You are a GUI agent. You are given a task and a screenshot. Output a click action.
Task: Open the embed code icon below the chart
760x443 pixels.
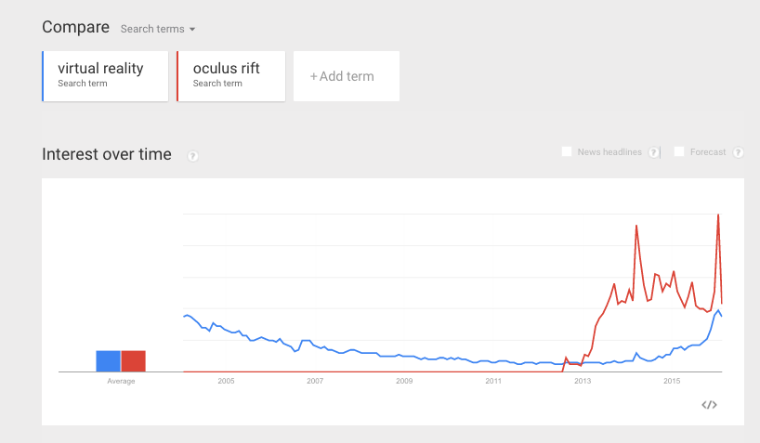(709, 405)
